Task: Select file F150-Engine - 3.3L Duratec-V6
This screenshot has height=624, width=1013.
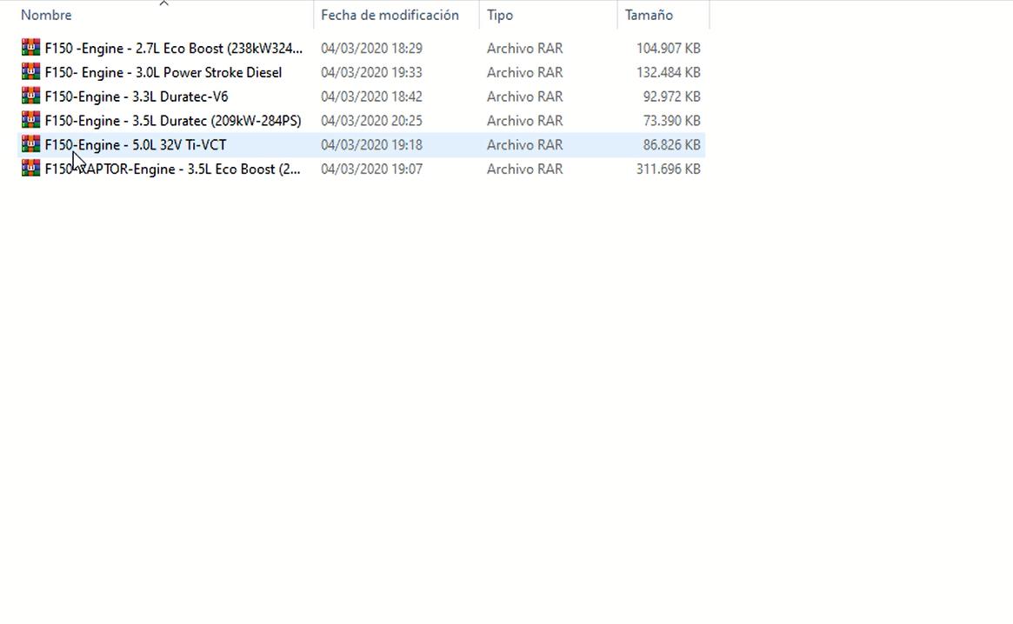Action: (137, 96)
